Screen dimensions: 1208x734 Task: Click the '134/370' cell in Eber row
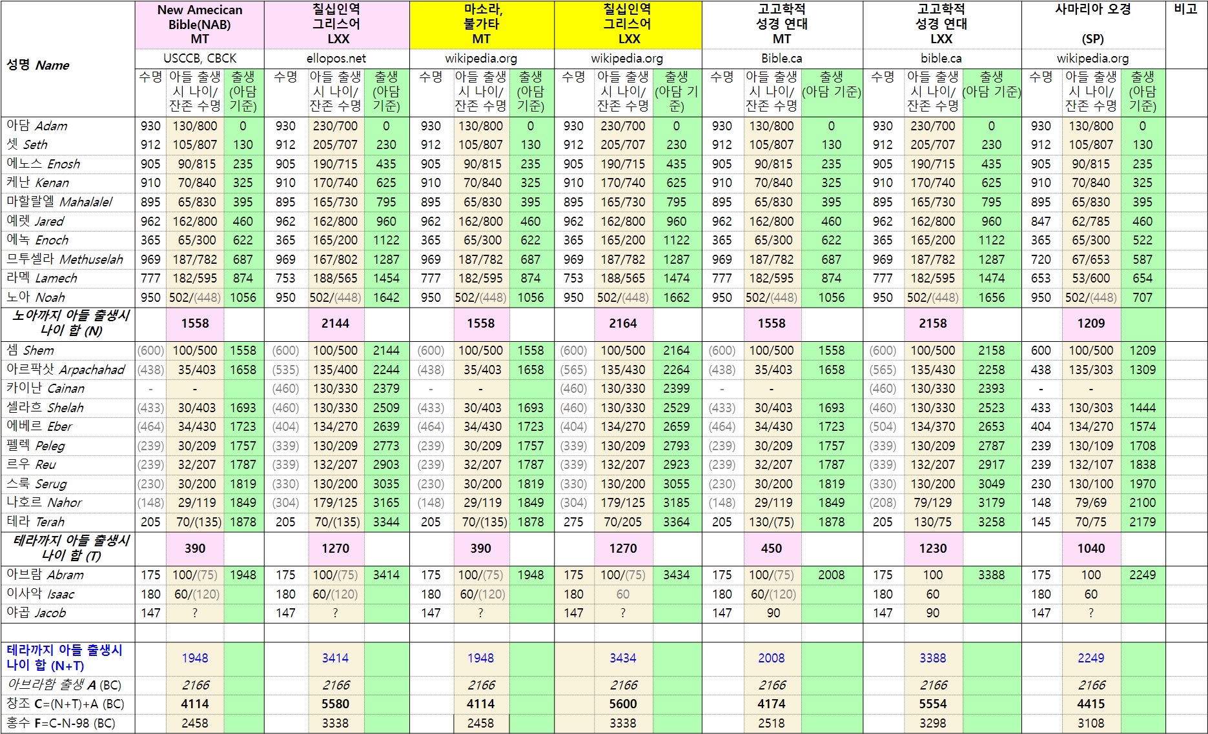[933, 426]
